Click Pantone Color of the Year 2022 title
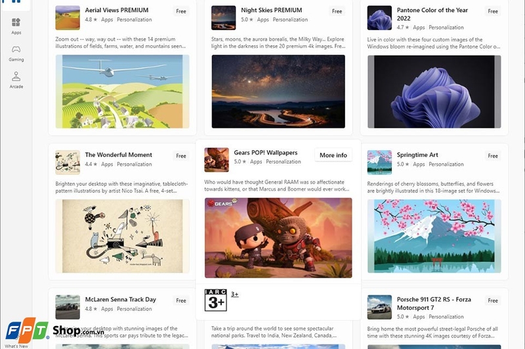Image resolution: width=525 pixels, height=349 pixels. coord(432,14)
